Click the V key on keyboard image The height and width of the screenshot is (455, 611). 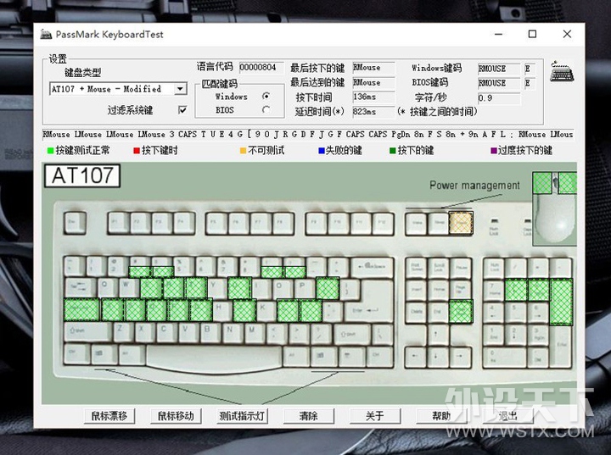coord(190,333)
